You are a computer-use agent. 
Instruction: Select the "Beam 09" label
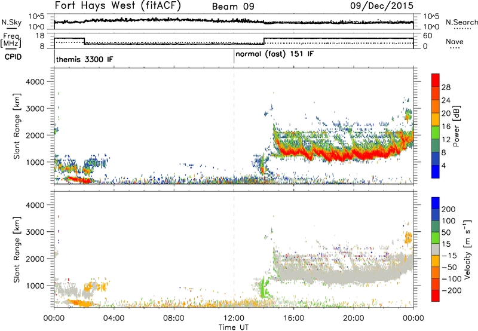233,7
